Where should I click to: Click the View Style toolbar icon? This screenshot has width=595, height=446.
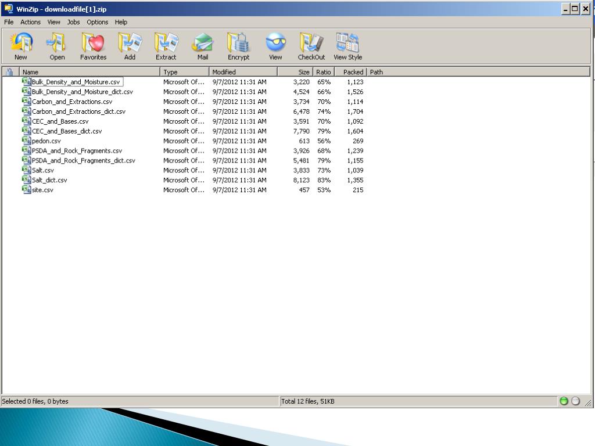tap(347, 42)
